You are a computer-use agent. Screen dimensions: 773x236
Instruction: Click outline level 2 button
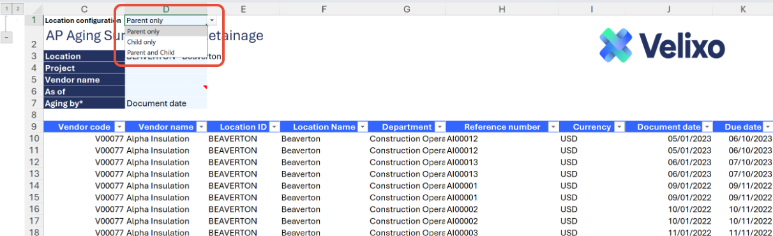tap(18, 8)
